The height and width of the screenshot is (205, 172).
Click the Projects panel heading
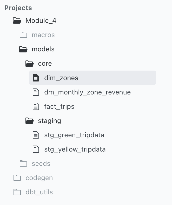(x=18, y=8)
